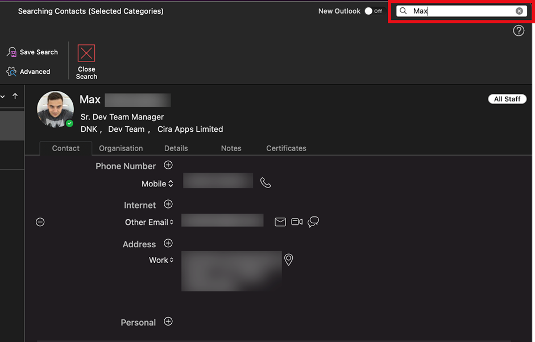Change the Work address type dropdown
Screen dimensions: 535x342
pyautogui.click(x=161, y=260)
